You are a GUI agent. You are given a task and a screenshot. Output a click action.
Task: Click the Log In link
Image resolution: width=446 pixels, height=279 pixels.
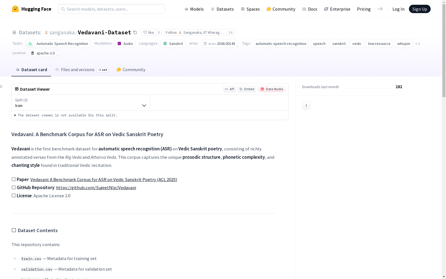(398, 9)
